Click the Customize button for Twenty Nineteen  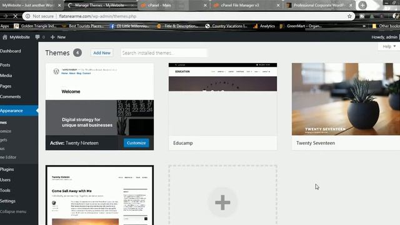point(136,143)
